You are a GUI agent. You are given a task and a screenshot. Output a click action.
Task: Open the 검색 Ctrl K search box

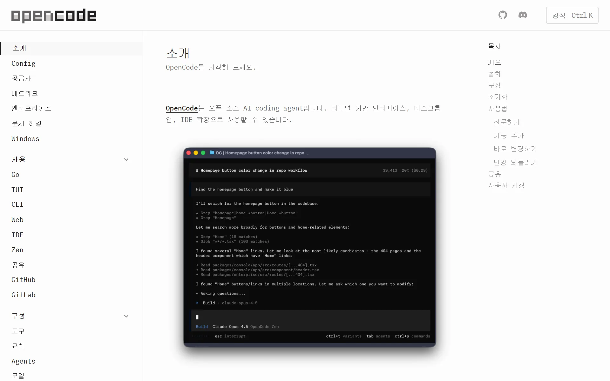(572, 15)
